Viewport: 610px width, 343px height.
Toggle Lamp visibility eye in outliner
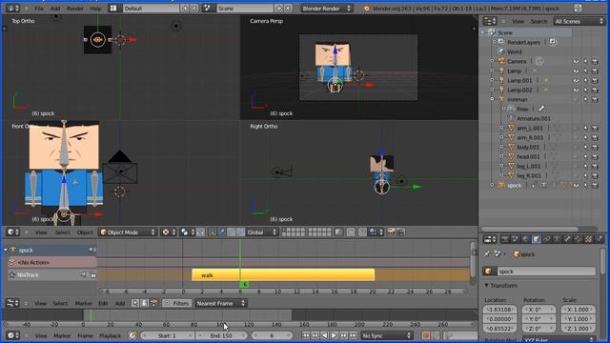coord(576,71)
